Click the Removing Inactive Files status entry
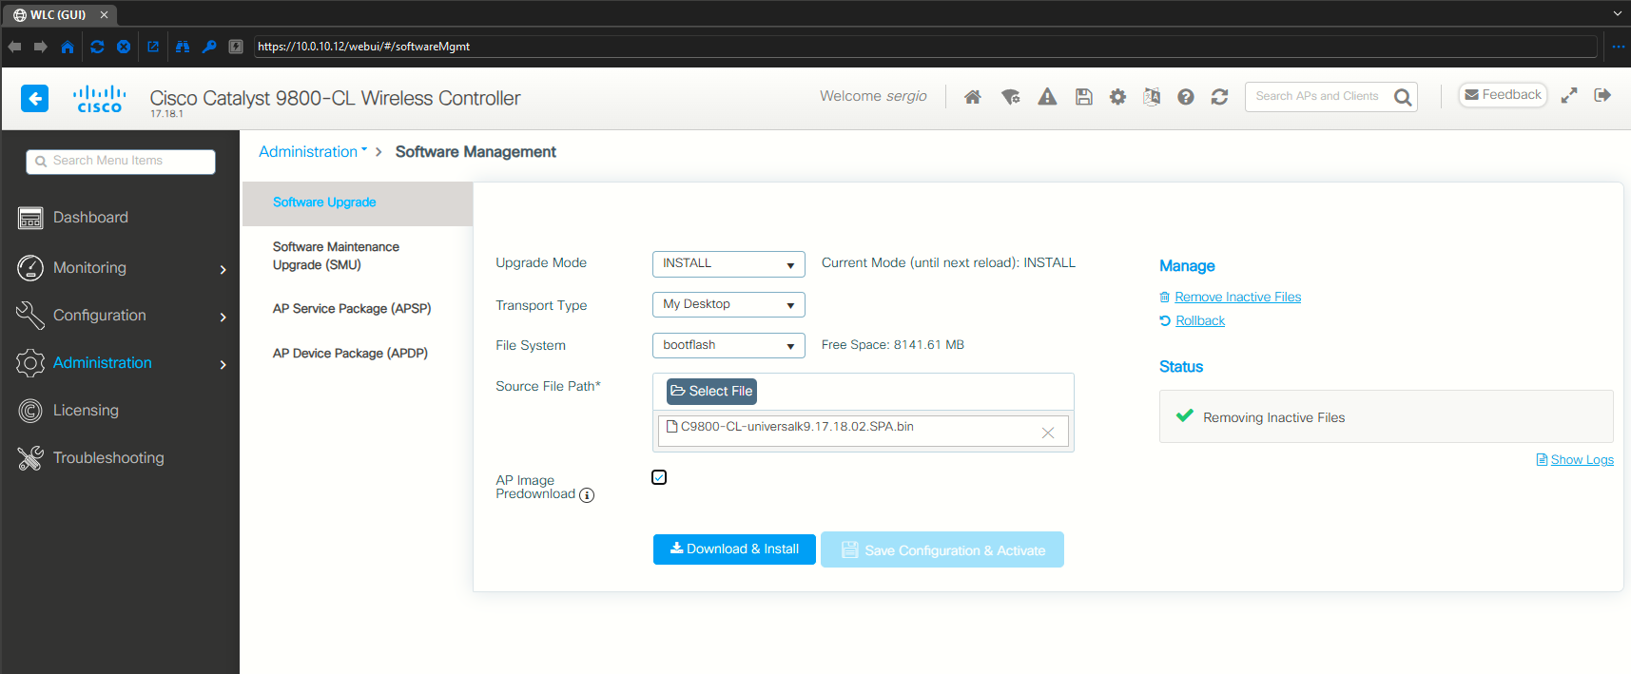 [x=1386, y=417]
